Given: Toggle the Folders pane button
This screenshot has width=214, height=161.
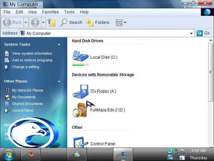Looking at the screenshot, I should [98, 22].
